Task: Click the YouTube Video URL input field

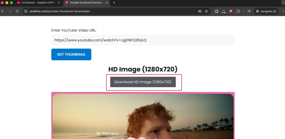Action: coord(143,40)
